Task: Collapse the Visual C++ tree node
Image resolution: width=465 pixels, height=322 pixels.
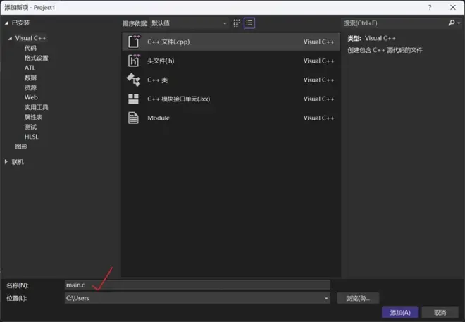Action: click(x=10, y=38)
